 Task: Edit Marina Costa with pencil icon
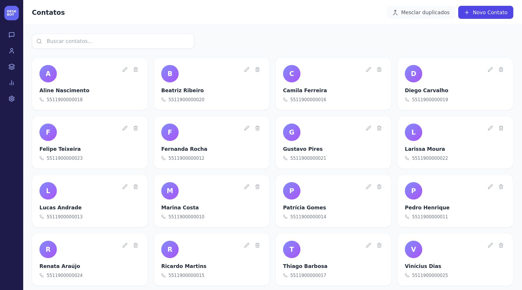pos(247,187)
